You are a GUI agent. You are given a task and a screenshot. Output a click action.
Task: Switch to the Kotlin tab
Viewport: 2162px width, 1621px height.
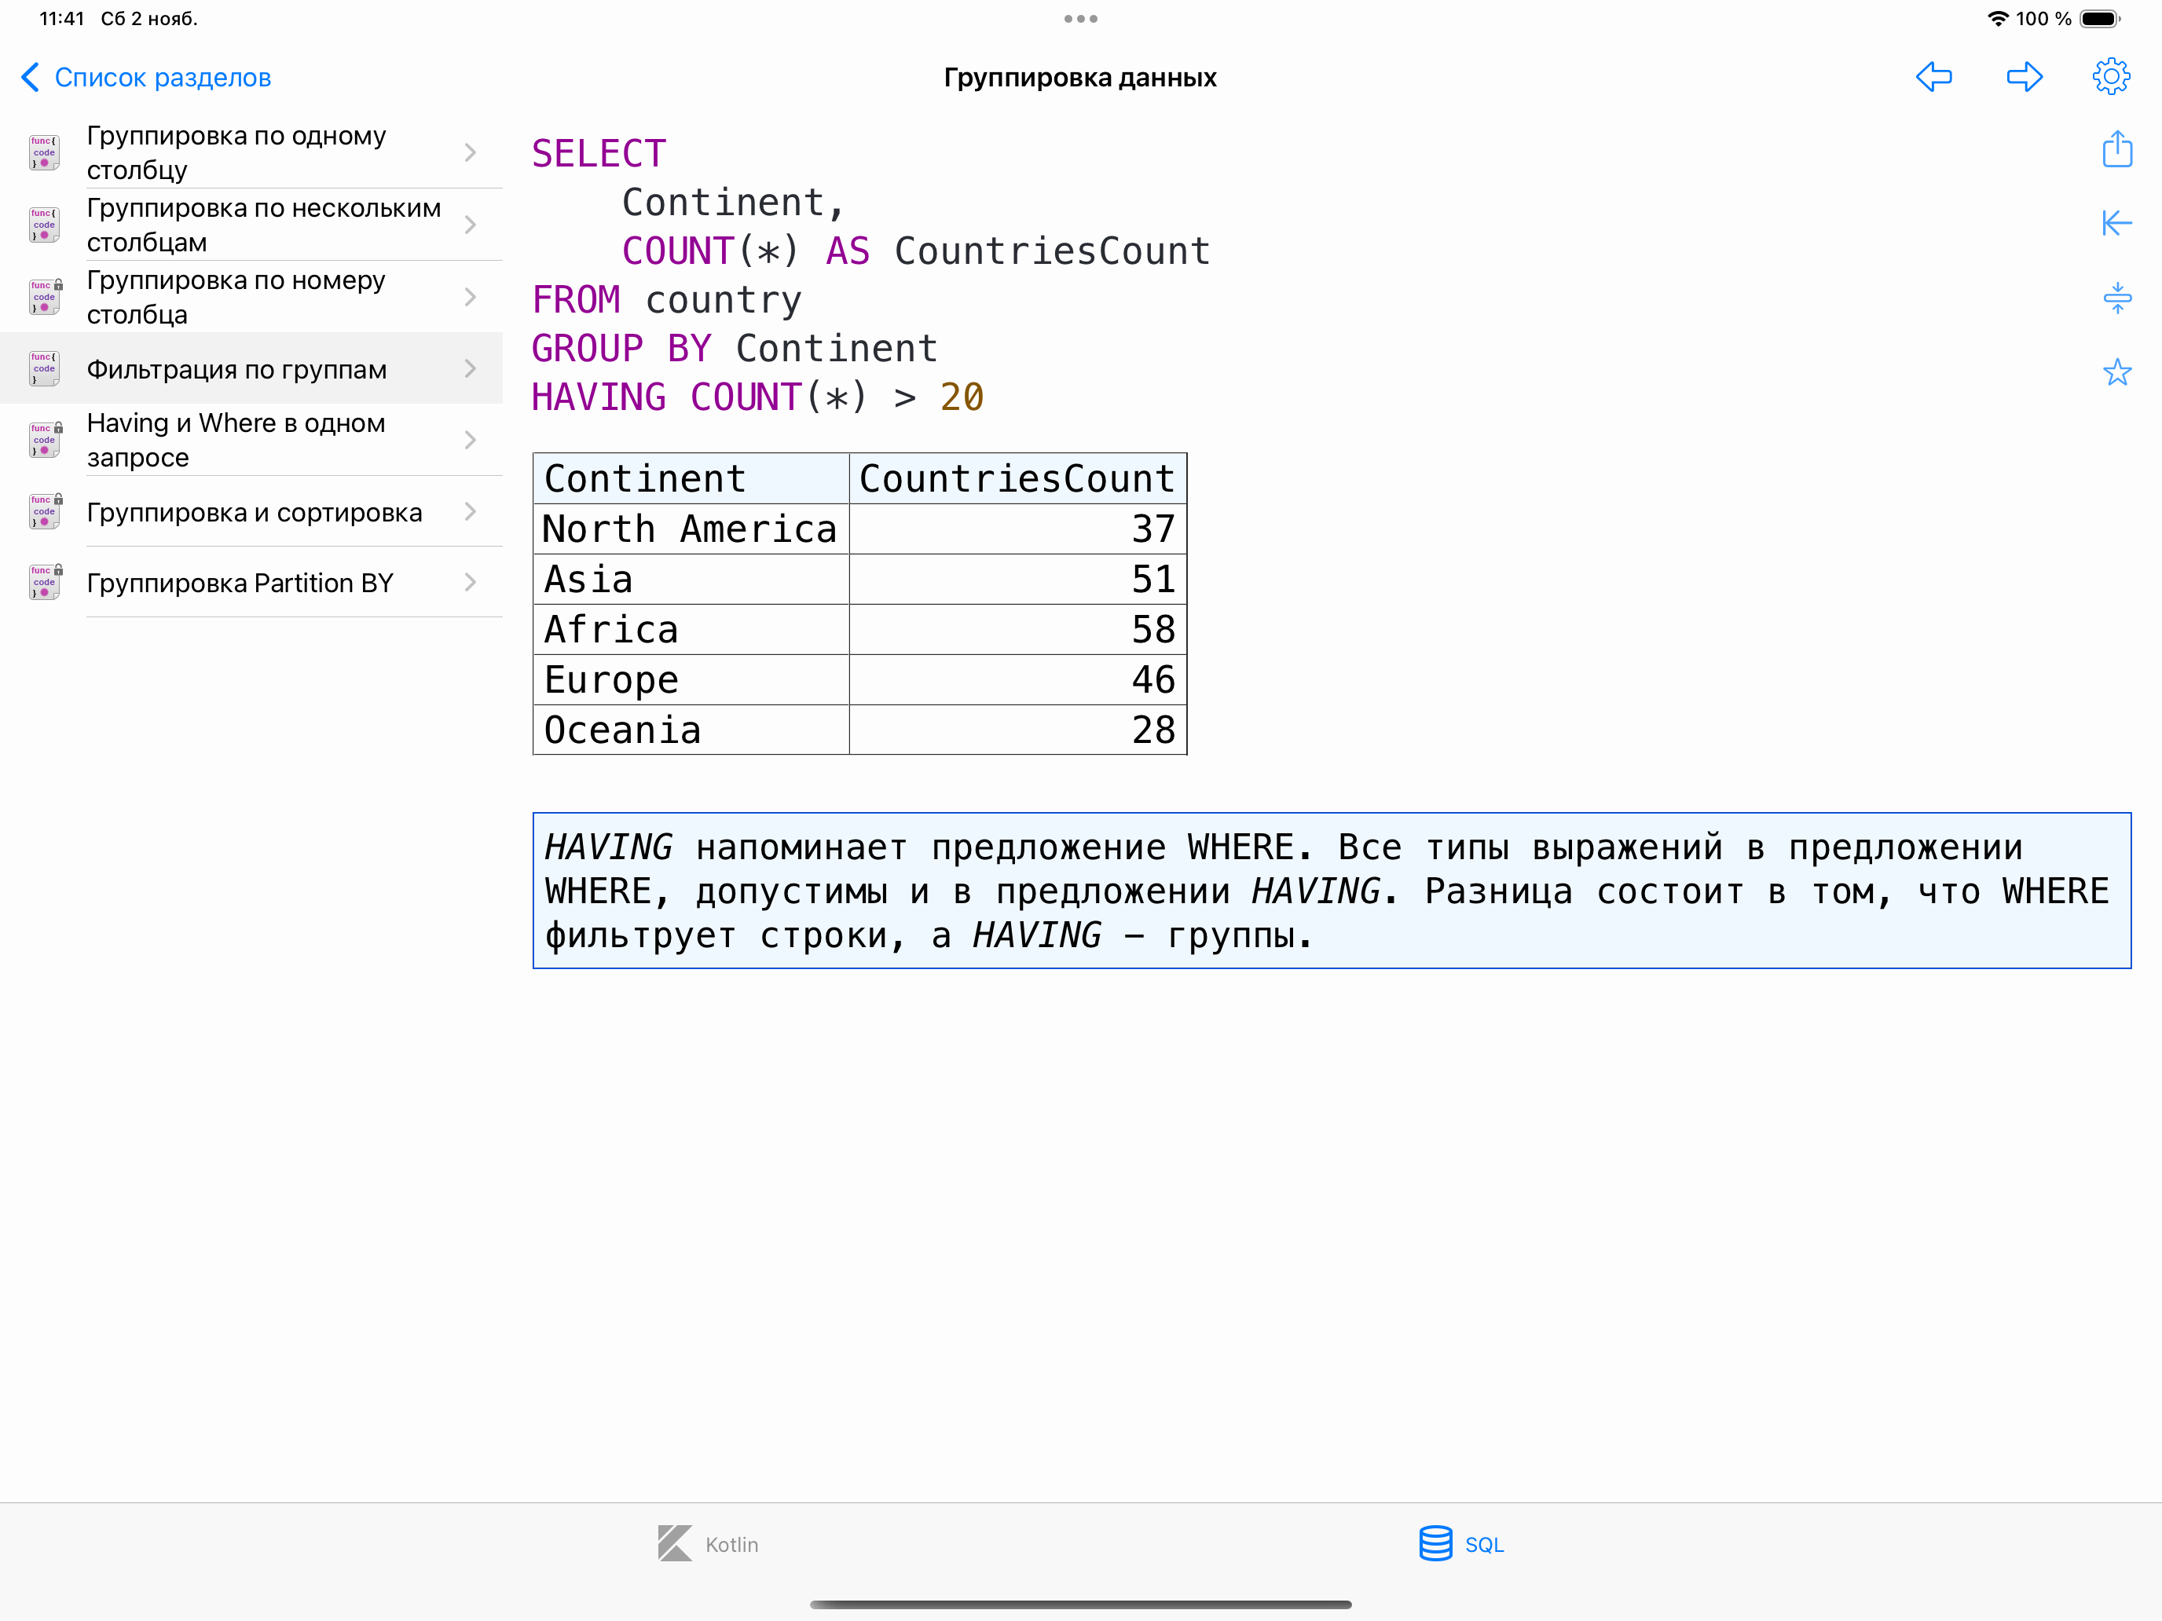click(708, 1544)
